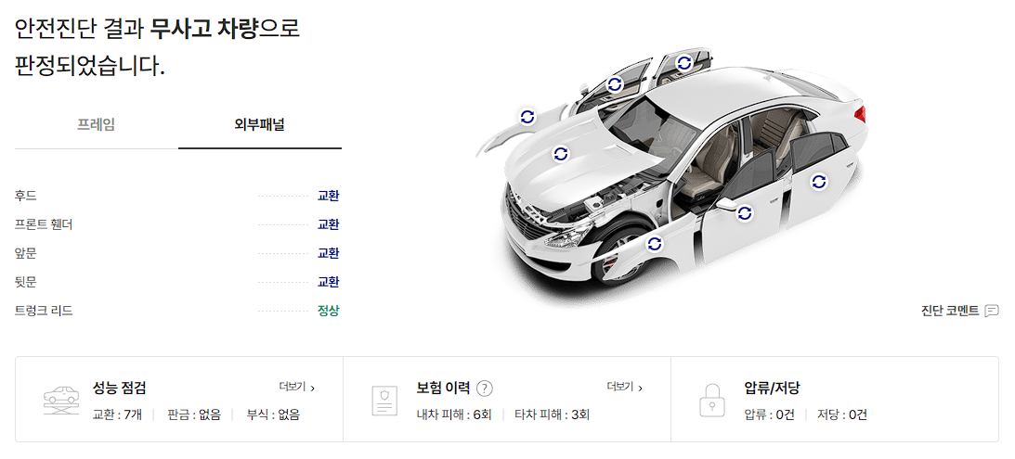Viewport: 1015px width, 459px height.
Task: Click the replacement marker on far-side front door
Action: (x=615, y=84)
